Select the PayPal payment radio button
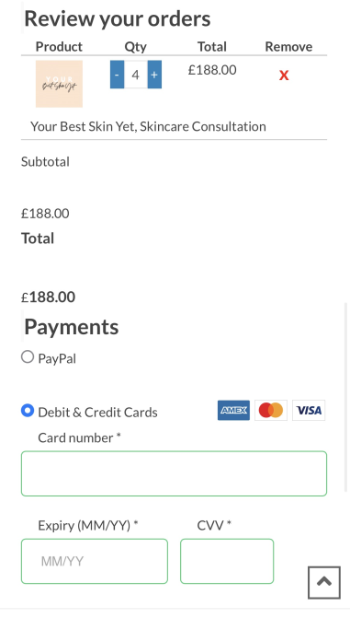350x618 pixels. click(28, 357)
